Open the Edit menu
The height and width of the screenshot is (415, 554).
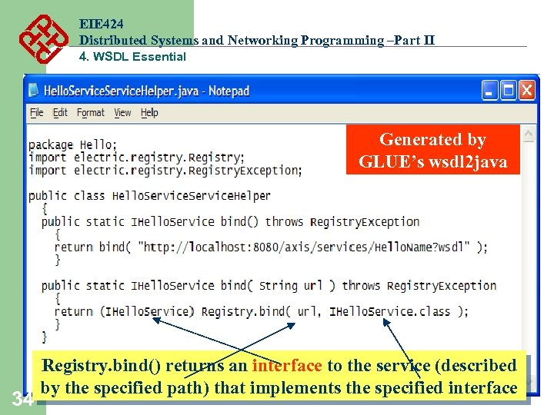point(60,112)
